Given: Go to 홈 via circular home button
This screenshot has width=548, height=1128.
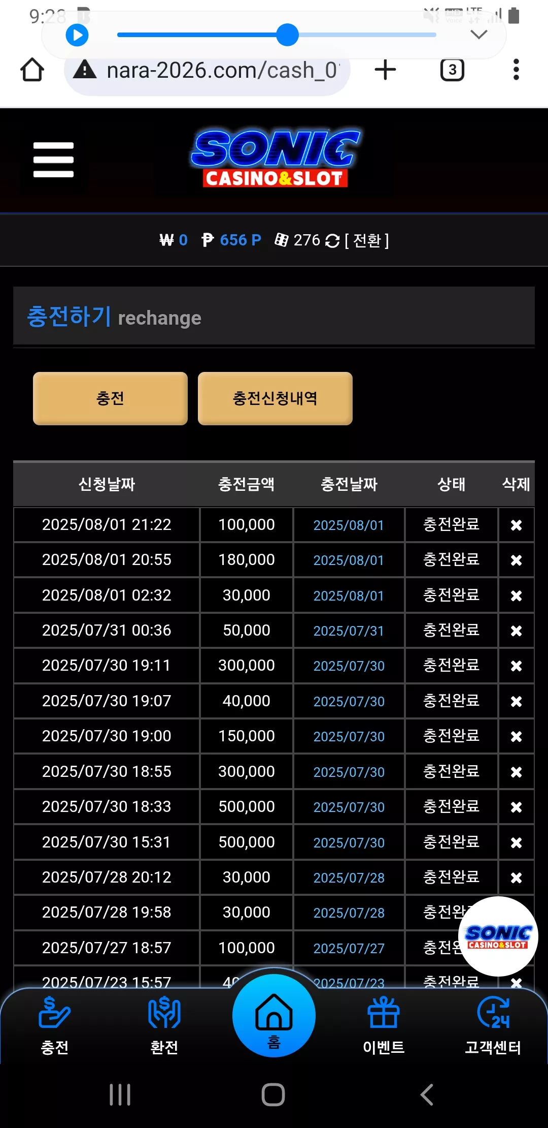Looking at the screenshot, I should click(x=274, y=1016).
